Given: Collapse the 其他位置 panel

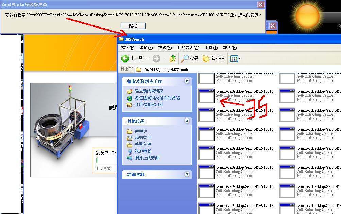Looking at the screenshot, I should click(187, 121).
